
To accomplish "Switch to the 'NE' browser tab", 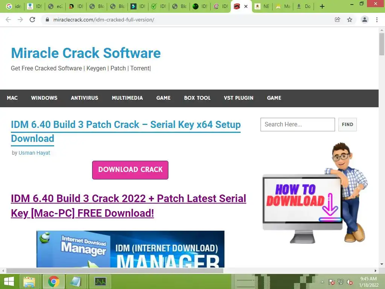I will 262,6.
